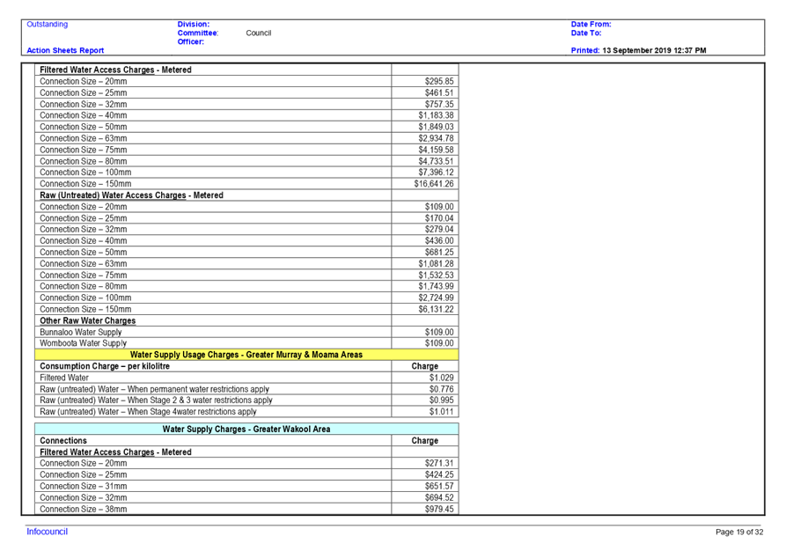Select the $0.776 charge cell
Image resolution: width=786 pixels, height=551 pixels.
(x=425, y=389)
